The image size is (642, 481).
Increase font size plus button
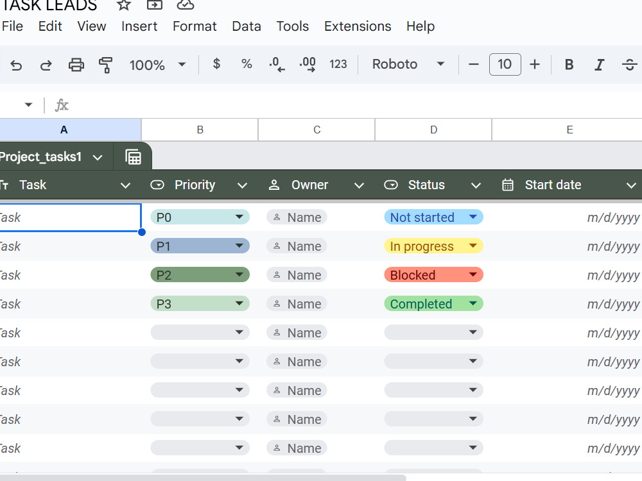tap(535, 64)
